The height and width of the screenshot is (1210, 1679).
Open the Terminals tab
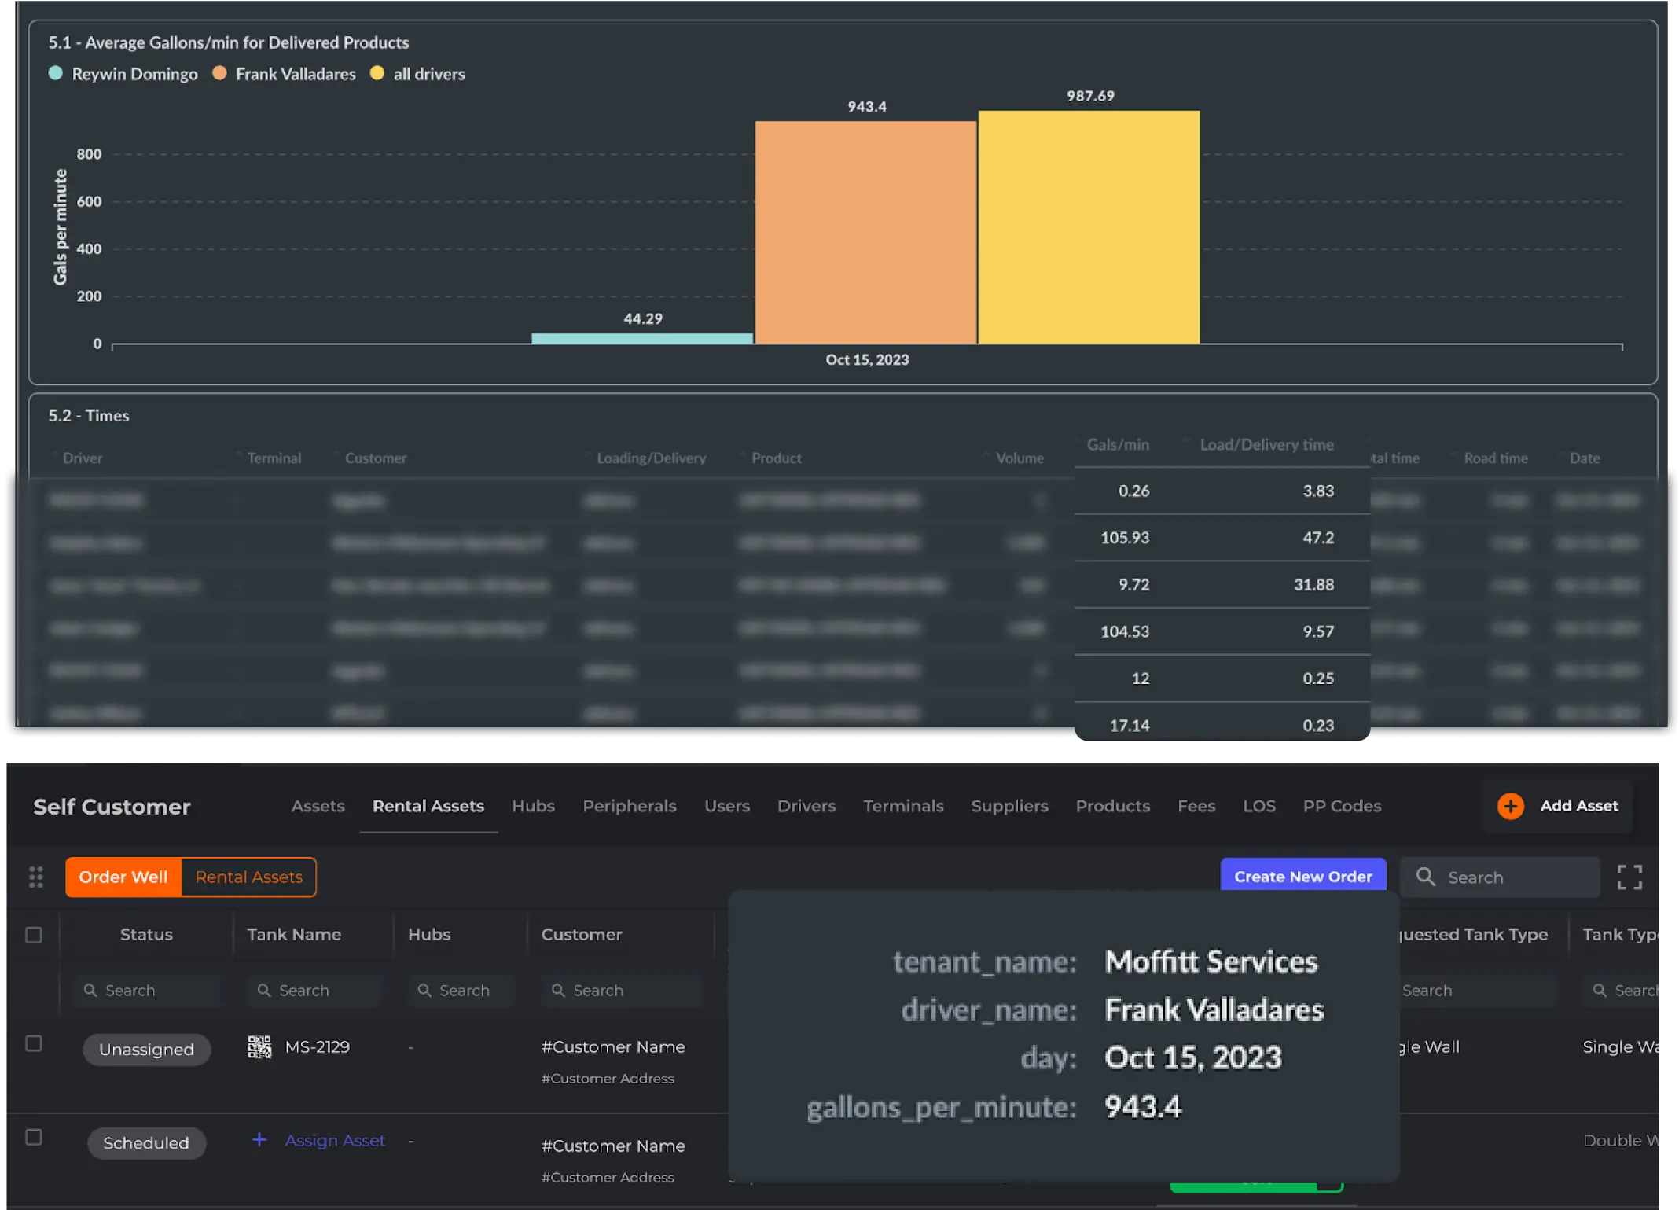tap(903, 806)
